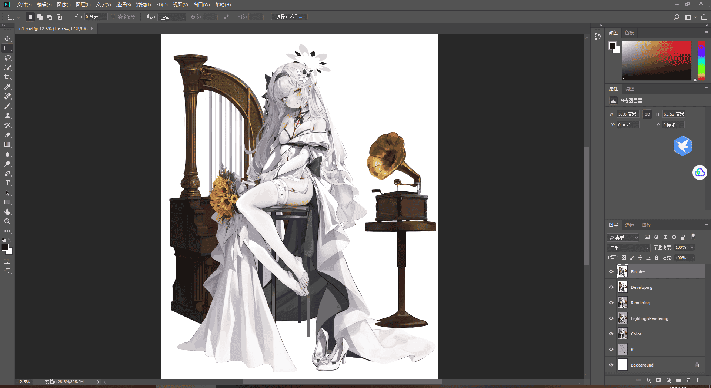Click the add layer style fx button
Screen dimensions: 711x388
[648, 380]
